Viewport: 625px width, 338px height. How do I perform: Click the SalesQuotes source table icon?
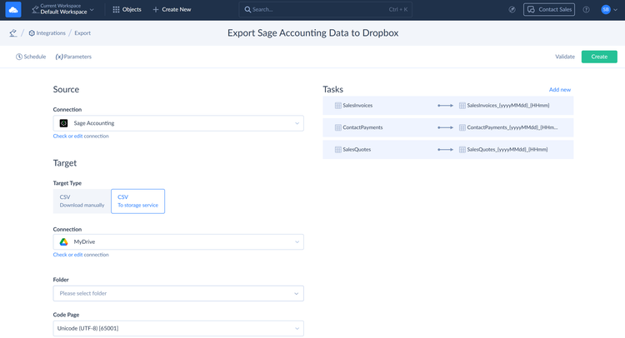point(338,150)
